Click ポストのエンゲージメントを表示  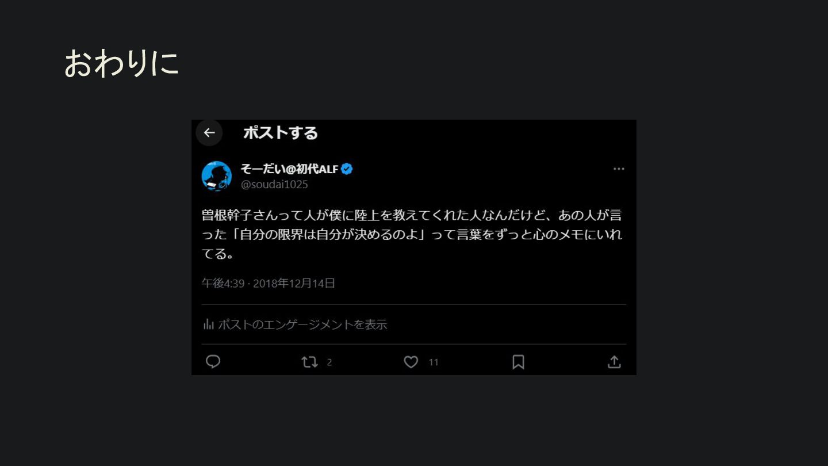pos(302,324)
